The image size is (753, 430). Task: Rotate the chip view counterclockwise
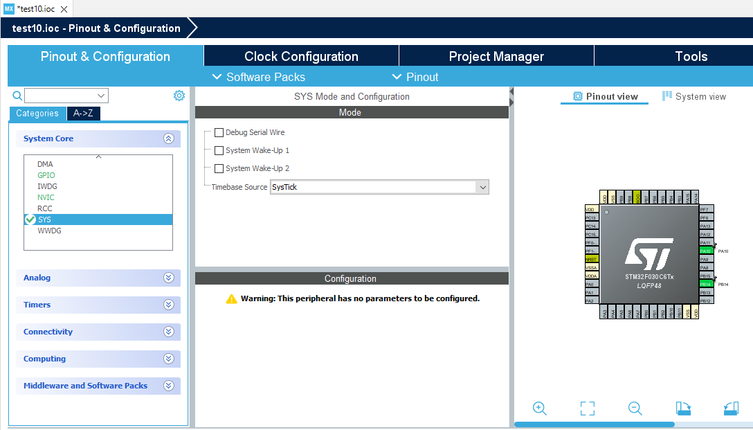730,409
